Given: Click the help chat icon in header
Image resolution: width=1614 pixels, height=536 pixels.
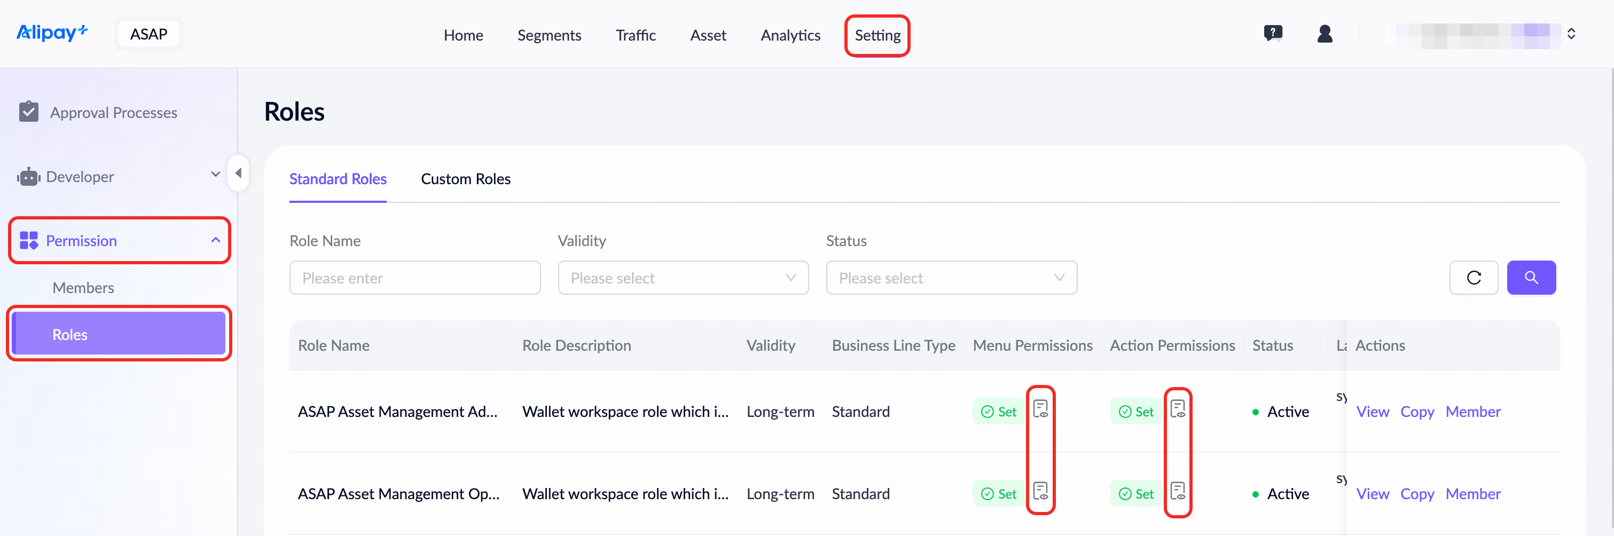Looking at the screenshot, I should point(1273,33).
